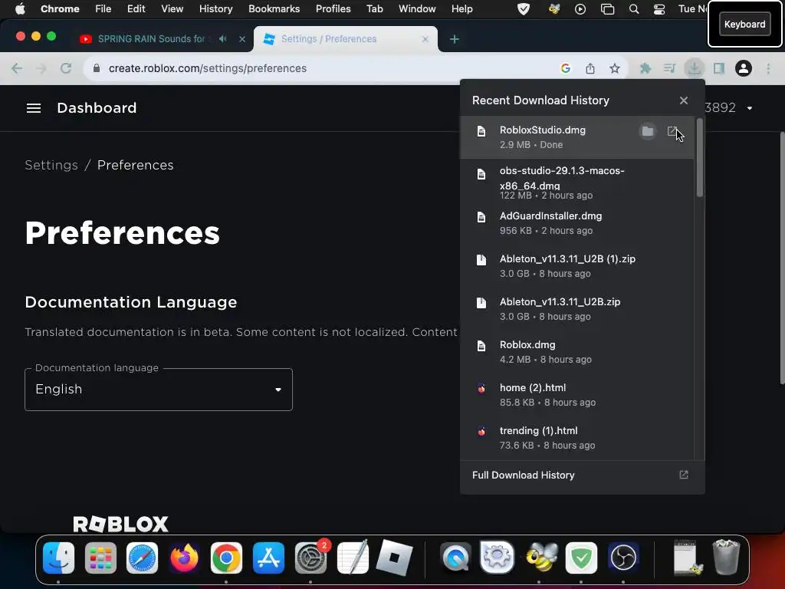Viewport: 785px width, 589px height.
Task: Click the download history panel scrollbar
Action: [699, 158]
